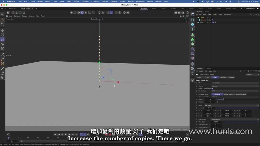Viewport: 260px width, 146px height.
Task: Uncheck the Reset Coordinates checkbox
Action: tap(212, 88)
